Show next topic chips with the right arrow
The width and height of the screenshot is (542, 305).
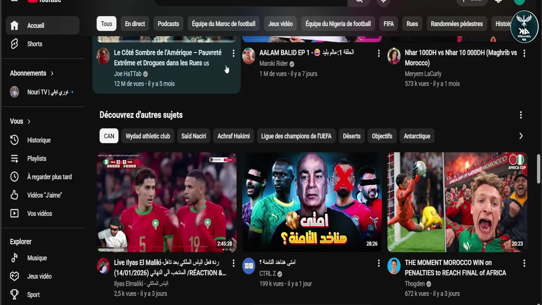(521, 136)
